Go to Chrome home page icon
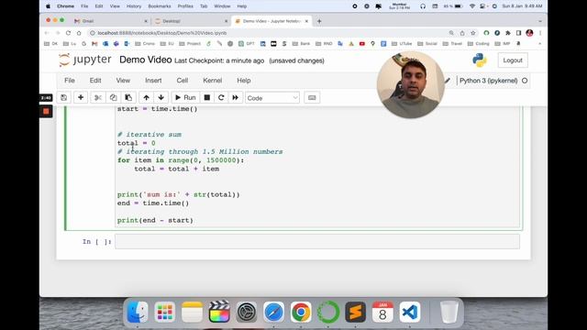 point(79,33)
